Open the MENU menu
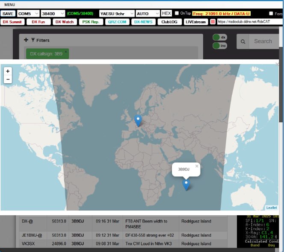This screenshot has height=252, width=284. [9, 5]
